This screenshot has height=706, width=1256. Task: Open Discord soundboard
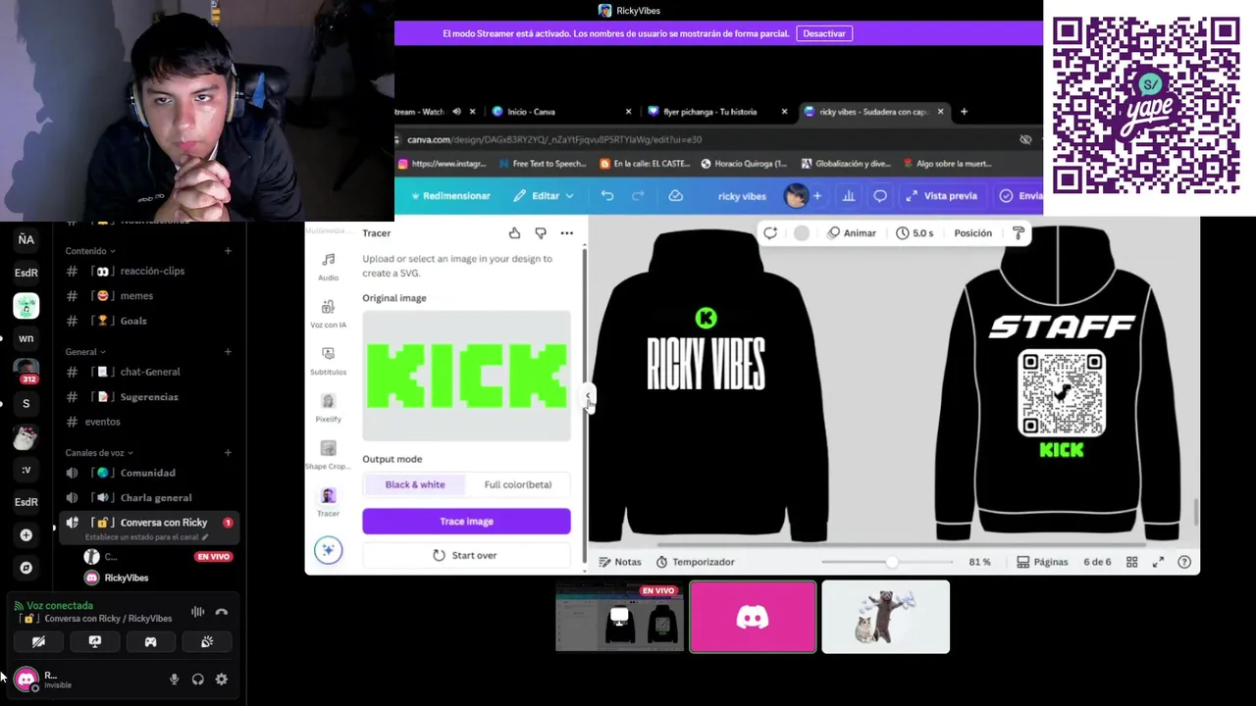(x=207, y=641)
